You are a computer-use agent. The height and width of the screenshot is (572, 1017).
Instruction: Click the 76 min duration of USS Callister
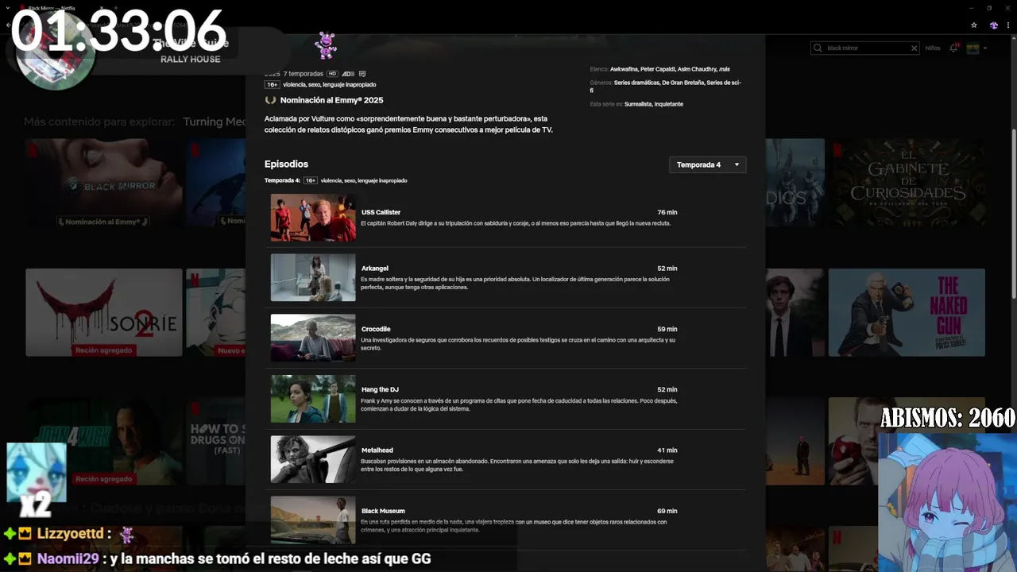(x=667, y=212)
